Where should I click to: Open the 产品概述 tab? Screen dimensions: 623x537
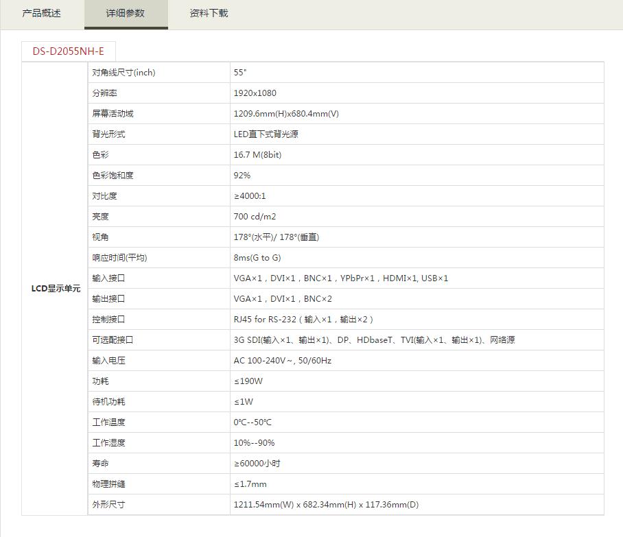click(42, 14)
